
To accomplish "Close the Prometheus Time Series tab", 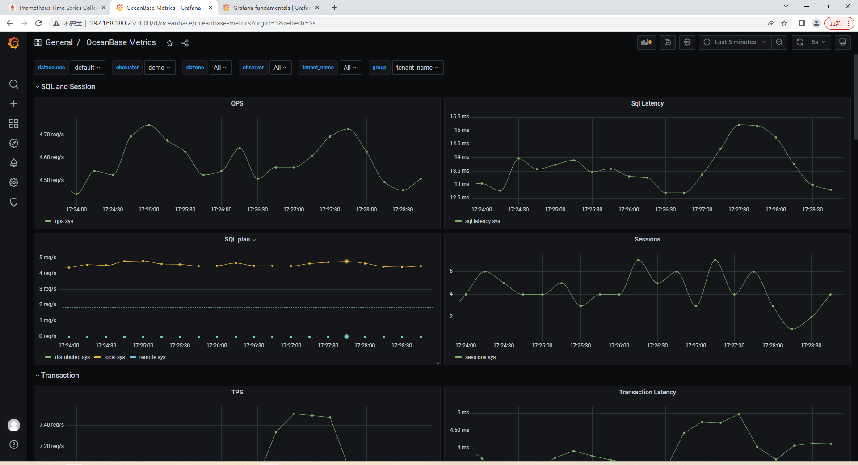I will point(104,8).
